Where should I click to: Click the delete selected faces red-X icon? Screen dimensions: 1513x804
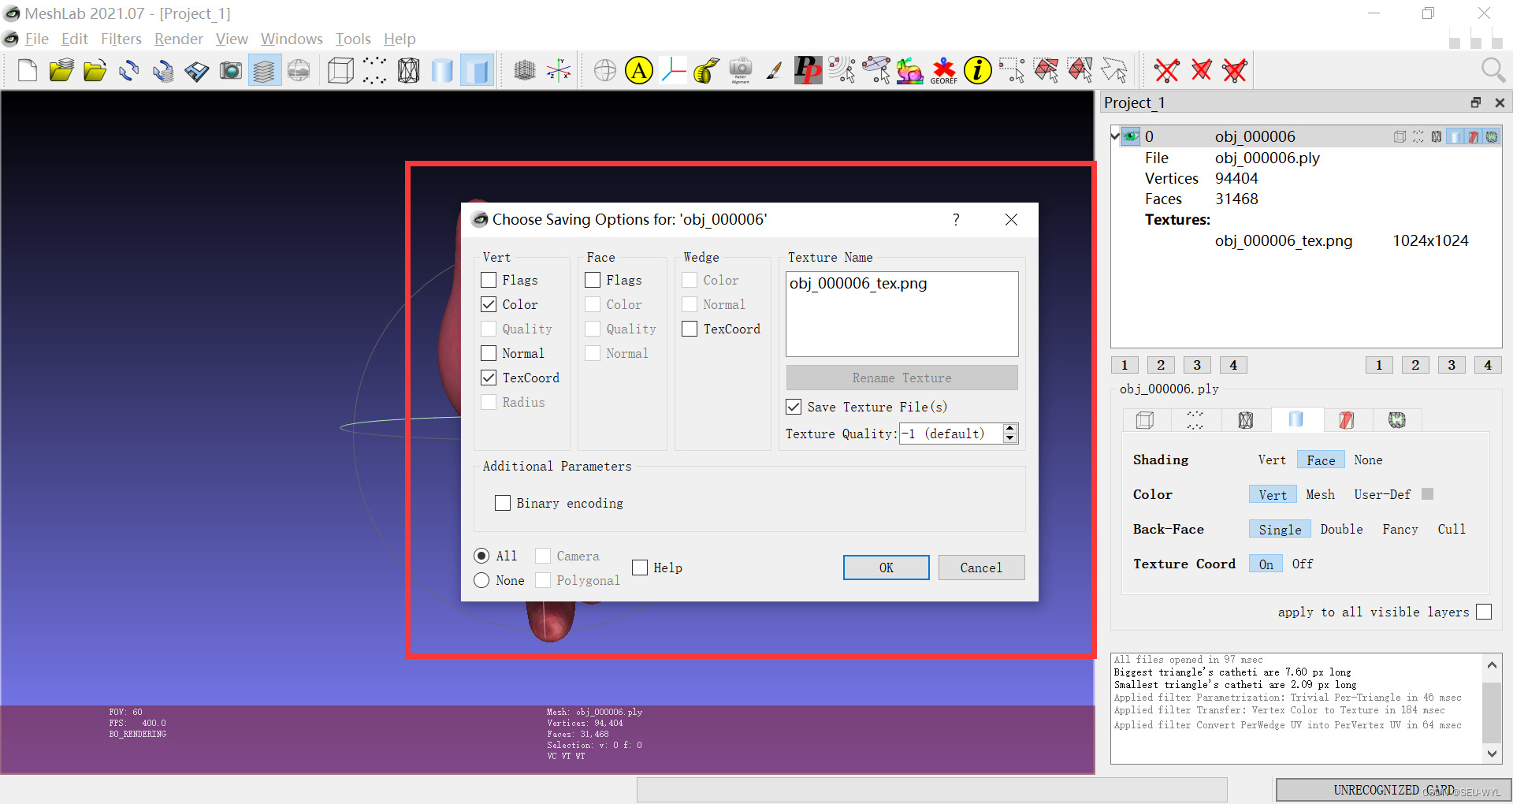point(1201,71)
